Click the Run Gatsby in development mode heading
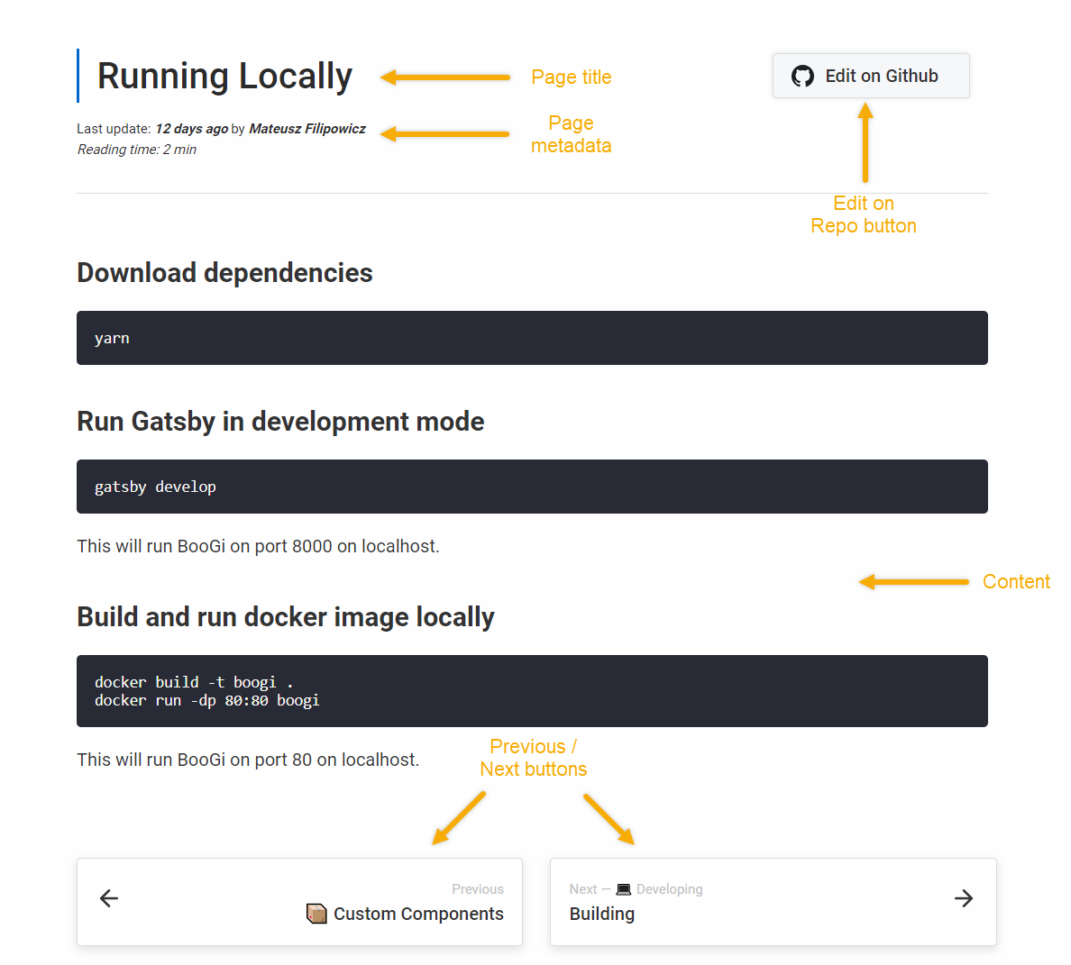 [280, 422]
